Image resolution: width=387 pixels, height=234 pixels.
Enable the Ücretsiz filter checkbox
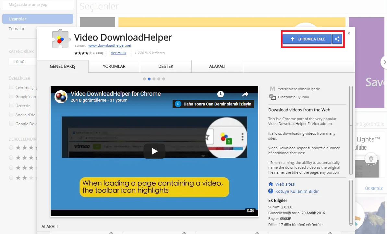(x=11, y=105)
